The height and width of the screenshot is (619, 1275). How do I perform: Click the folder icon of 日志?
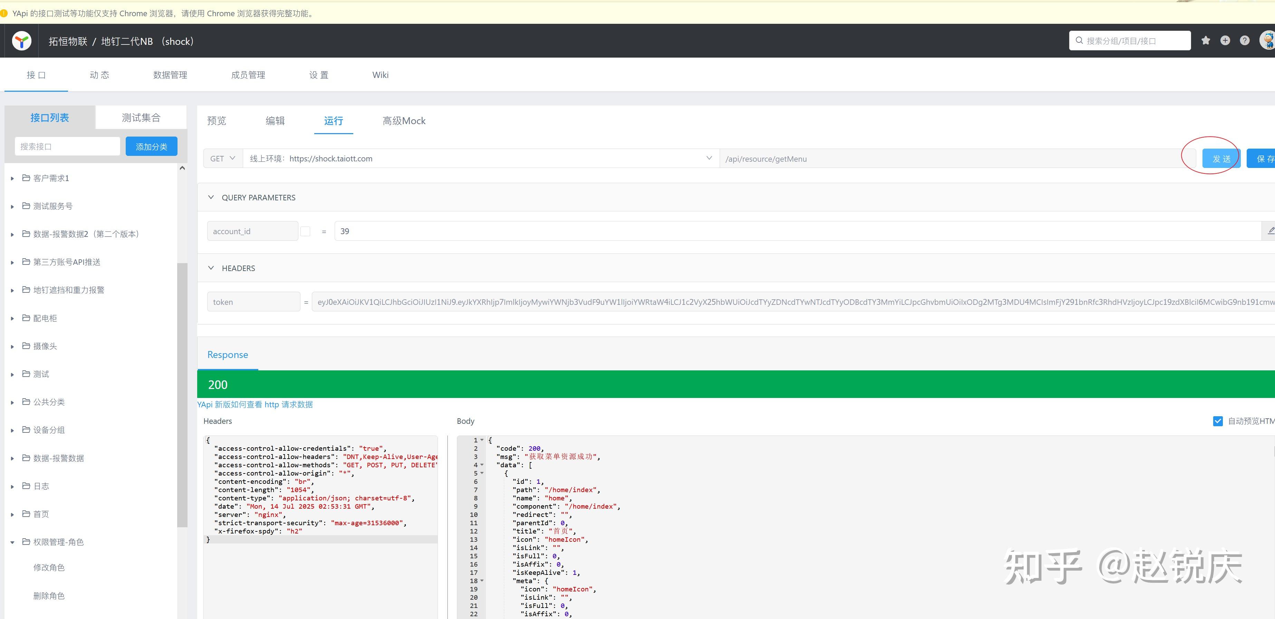point(26,486)
